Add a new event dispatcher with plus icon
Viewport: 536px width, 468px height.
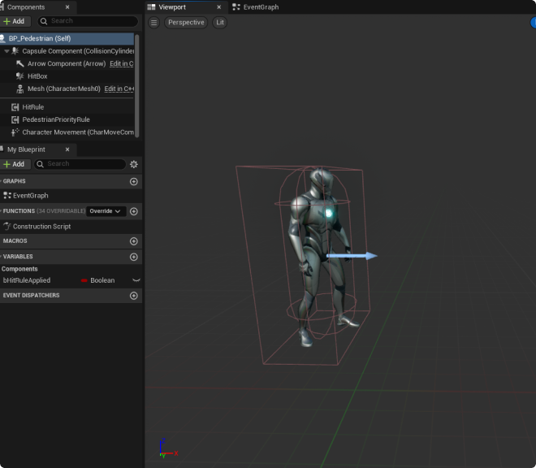click(134, 296)
